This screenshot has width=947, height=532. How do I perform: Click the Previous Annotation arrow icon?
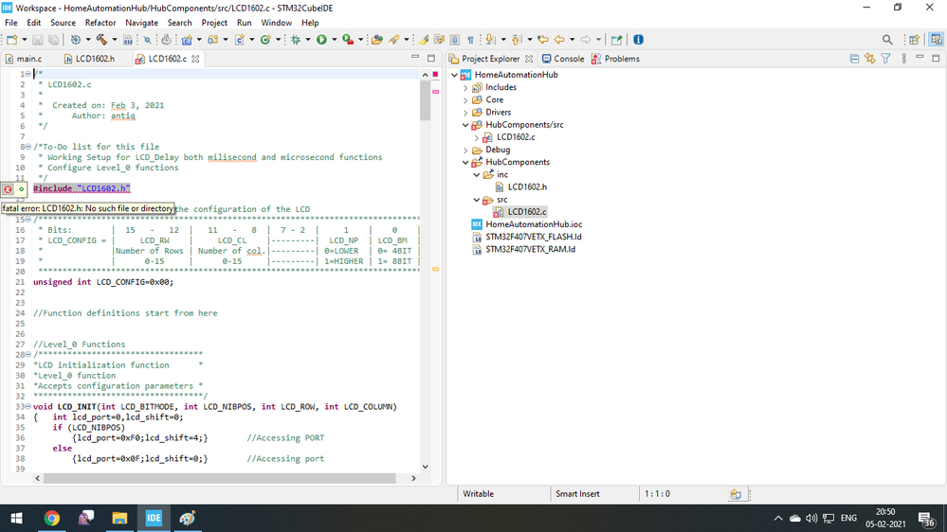coord(517,40)
